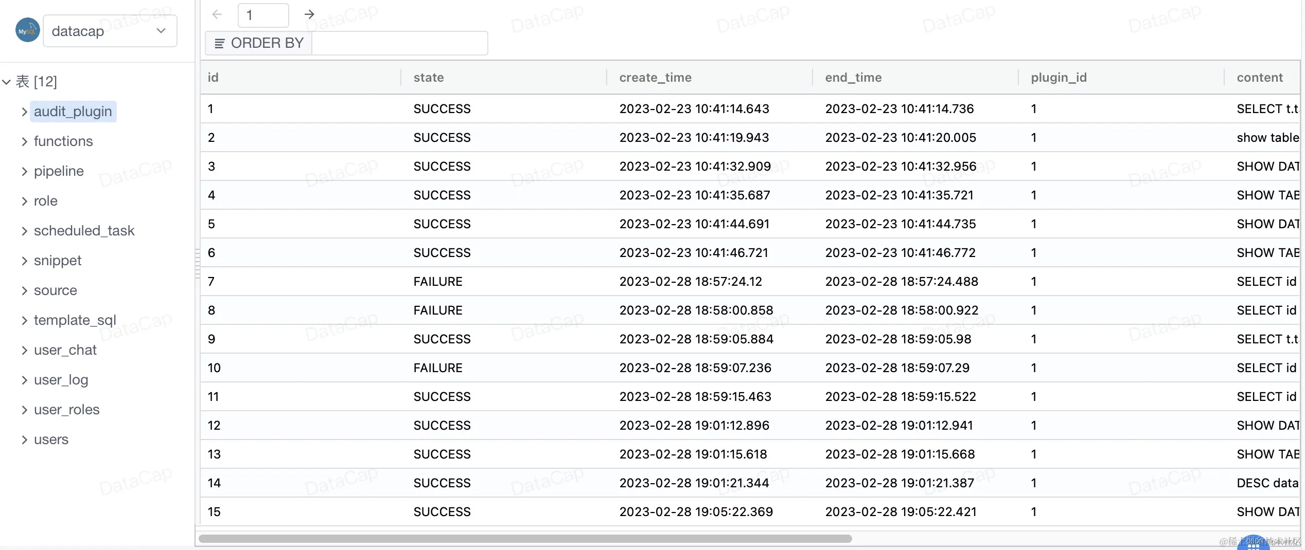The image size is (1305, 550).
Task: Click the create_time column header
Action: point(710,78)
